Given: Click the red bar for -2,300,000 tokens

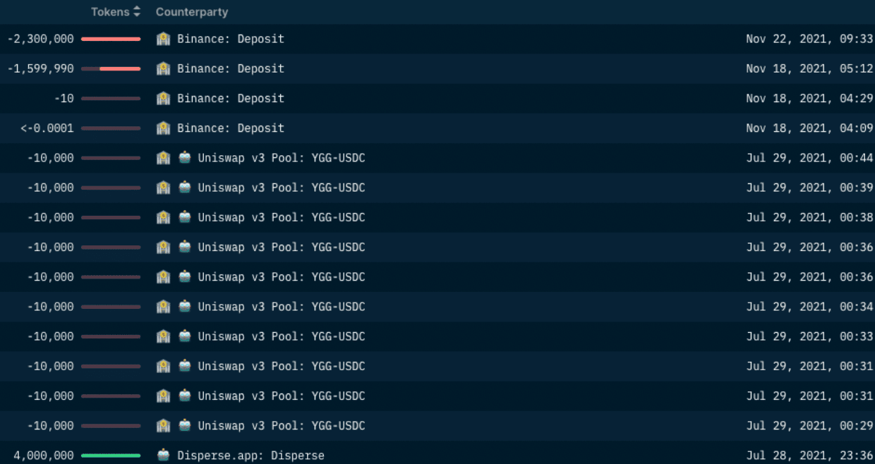Looking at the screenshot, I should click(111, 39).
